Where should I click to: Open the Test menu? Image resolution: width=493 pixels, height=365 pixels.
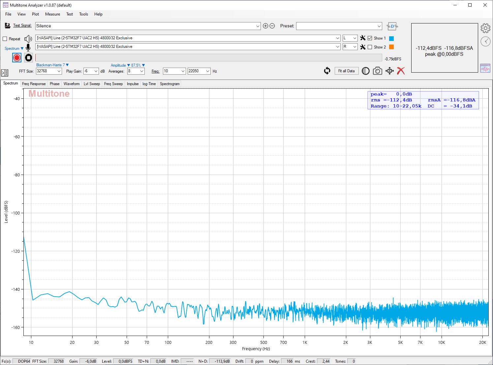(70, 14)
